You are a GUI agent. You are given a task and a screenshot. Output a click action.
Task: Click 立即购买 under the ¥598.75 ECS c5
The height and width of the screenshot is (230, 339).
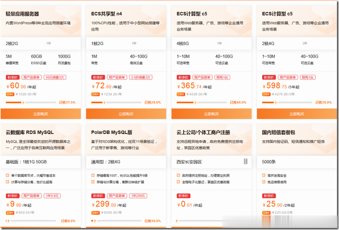click(x=297, y=114)
